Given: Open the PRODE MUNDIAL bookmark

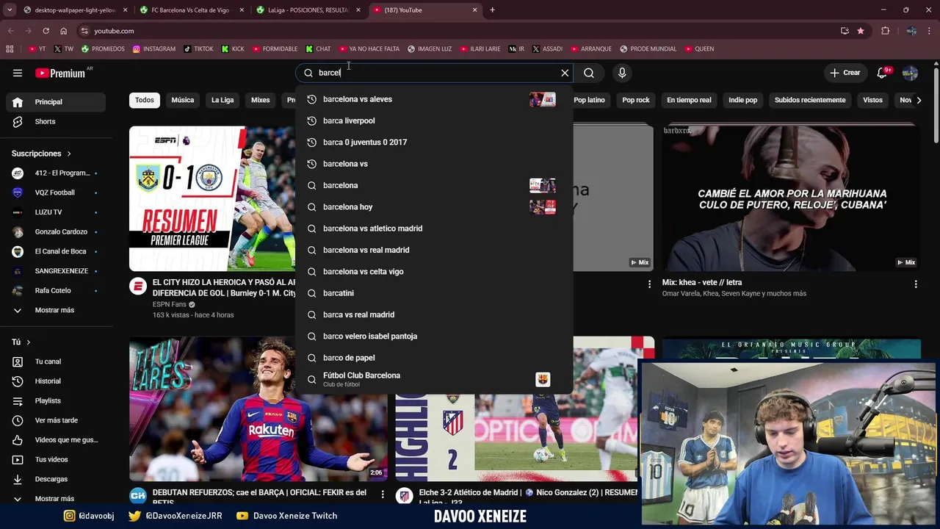Looking at the screenshot, I should (648, 49).
